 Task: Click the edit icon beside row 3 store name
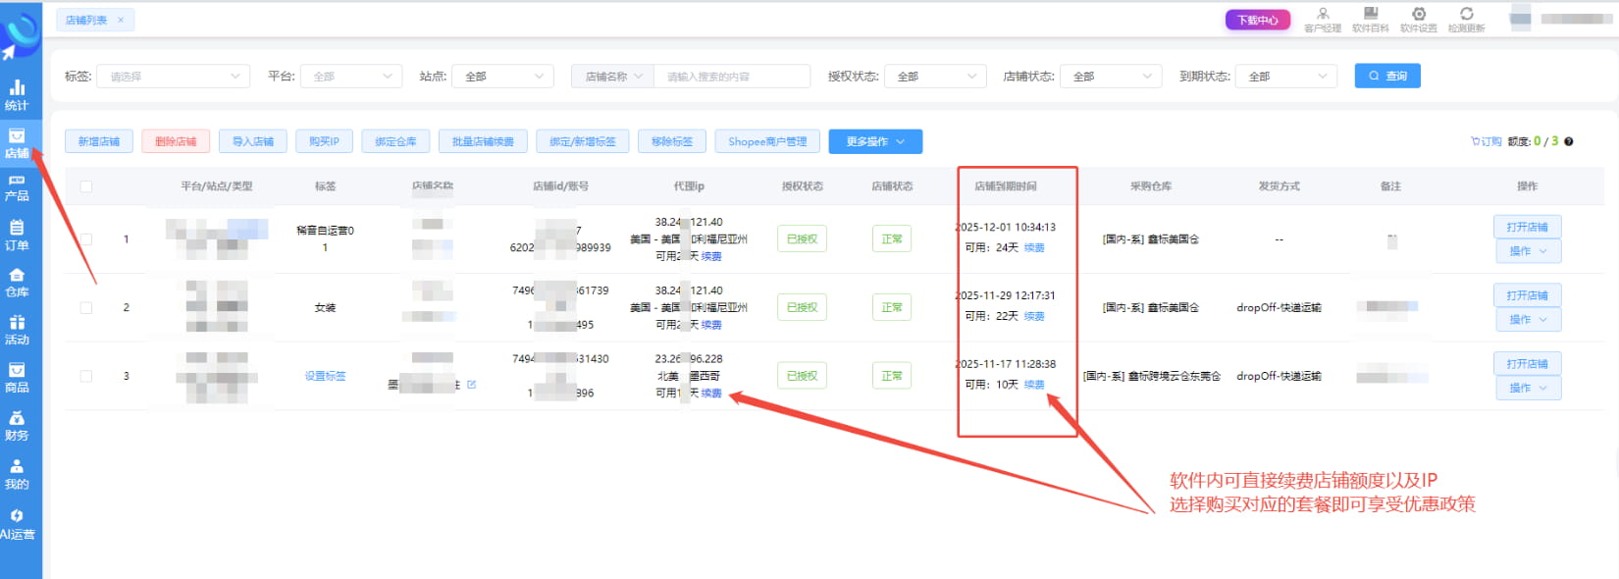[x=472, y=384]
